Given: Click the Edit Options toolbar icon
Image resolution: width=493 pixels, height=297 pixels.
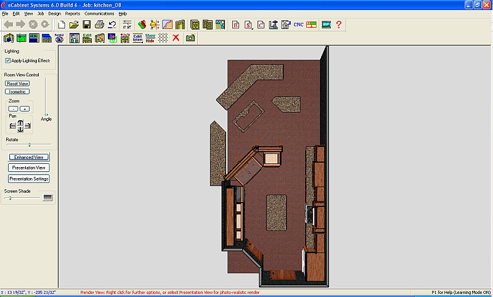Looking at the screenshot, I should (x=137, y=38).
